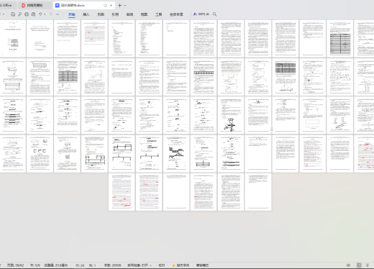Select the last page thumbnail in bottom row
The height and width of the screenshot is (269, 374).
258,192
